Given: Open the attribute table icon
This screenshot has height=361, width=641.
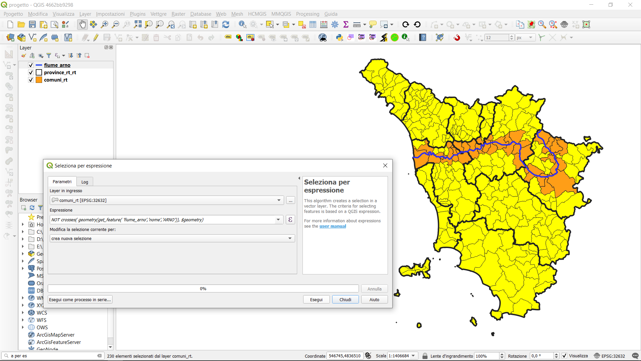Looking at the screenshot, I should (x=313, y=24).
